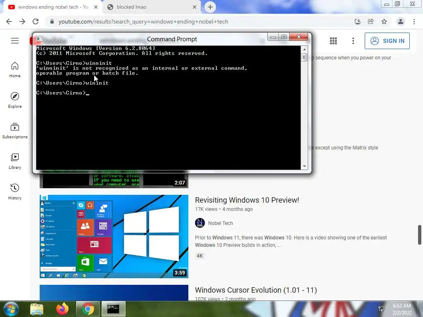Screen dimensions: 423x317
Task: Close the 'windows ending nobel tech' tab
Action: coord(96,7)
